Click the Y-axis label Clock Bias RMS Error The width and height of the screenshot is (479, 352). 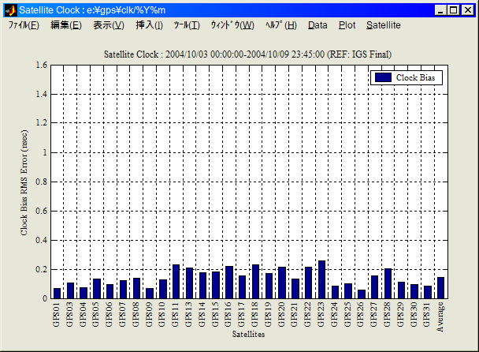[24, 182]
